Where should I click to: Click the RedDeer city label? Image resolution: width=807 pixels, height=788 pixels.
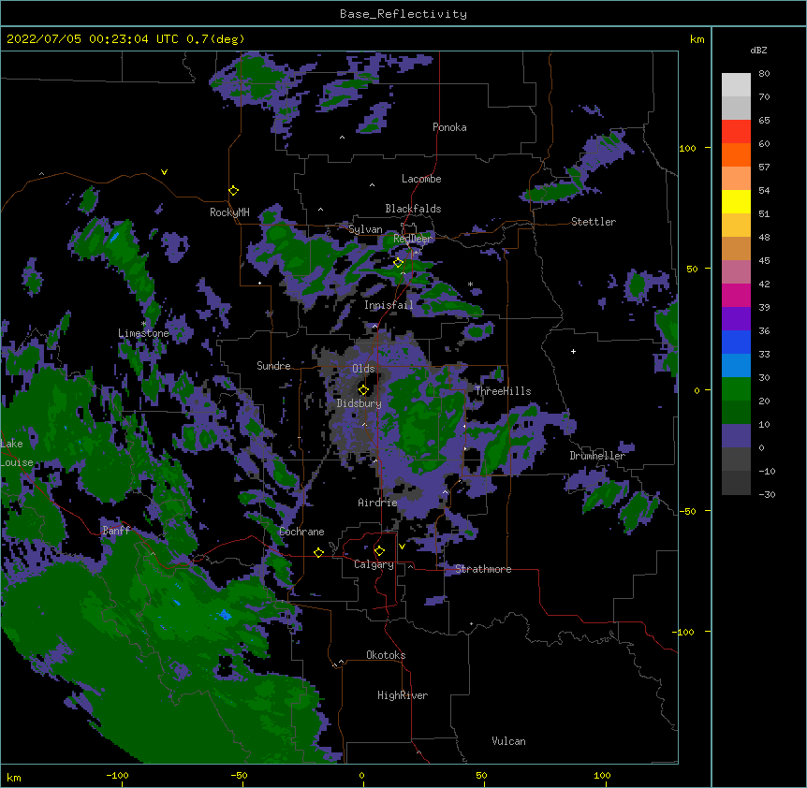click(413, 239)
